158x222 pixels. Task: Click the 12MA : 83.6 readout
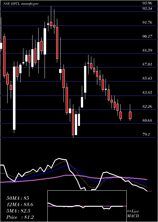click(20, 205)
